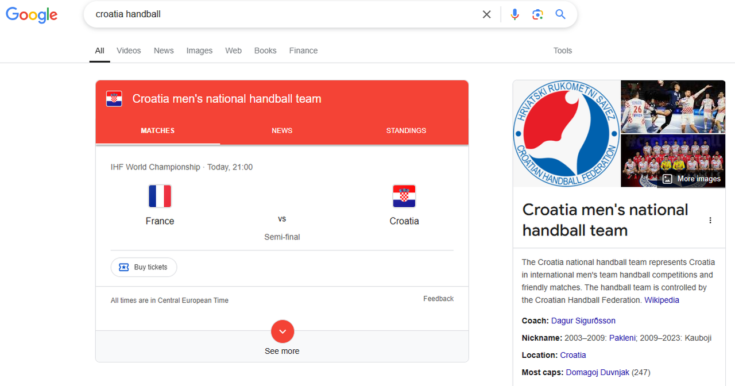735x386 pixels.
Task: Click the Croatia flag icon in match card
Action: [x=404, y=196]
